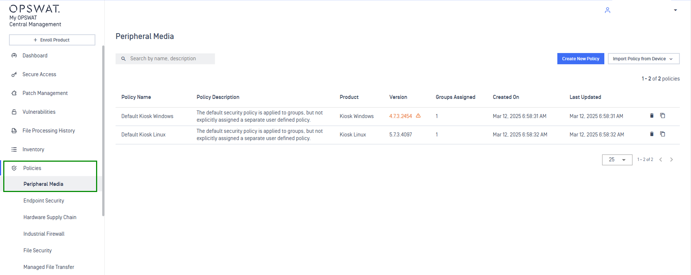
Task: Open the user account icon
Action: (x=608, y=10)
